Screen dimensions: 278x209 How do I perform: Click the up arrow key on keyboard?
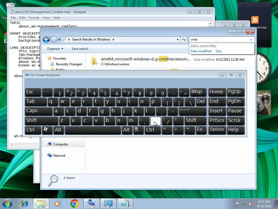(178, 121)
